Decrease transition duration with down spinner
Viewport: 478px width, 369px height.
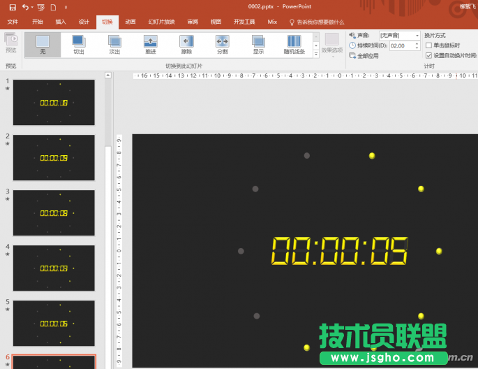[x=417, y=48]
